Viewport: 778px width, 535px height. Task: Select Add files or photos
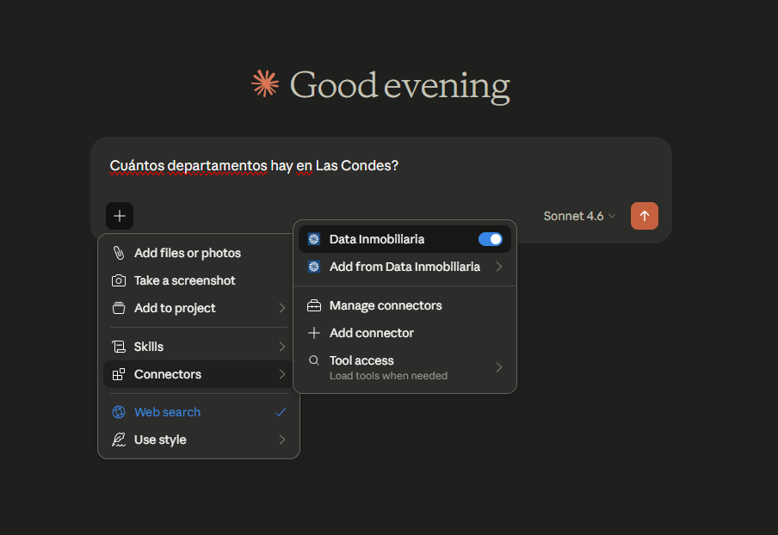coord(199,253)
